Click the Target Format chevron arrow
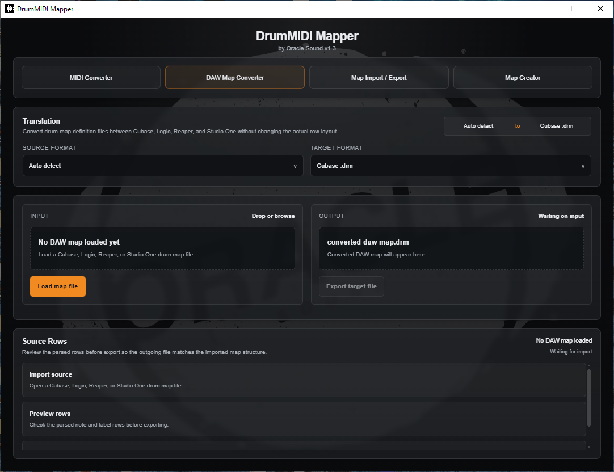 583,166
